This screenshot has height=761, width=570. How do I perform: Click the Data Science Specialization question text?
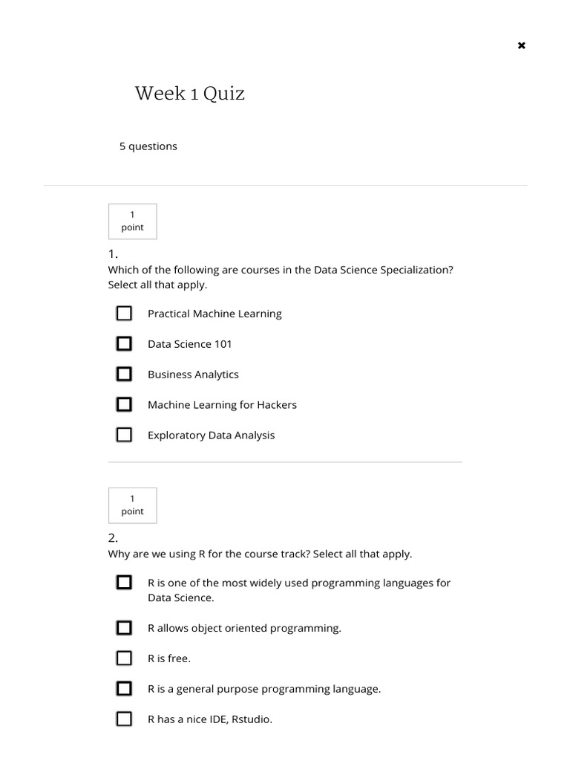(280, 270)
